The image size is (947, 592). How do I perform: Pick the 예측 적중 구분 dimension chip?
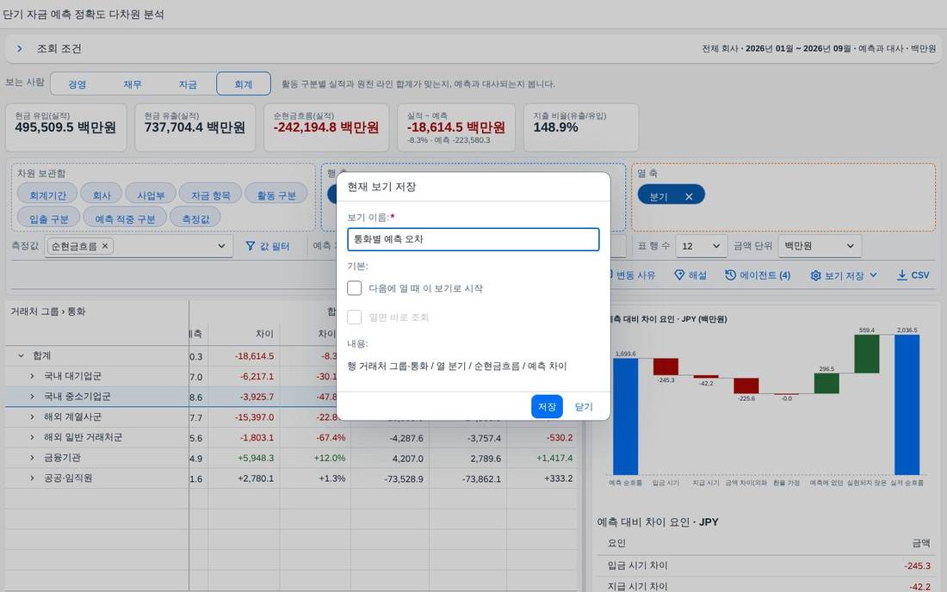pos(125,219)
